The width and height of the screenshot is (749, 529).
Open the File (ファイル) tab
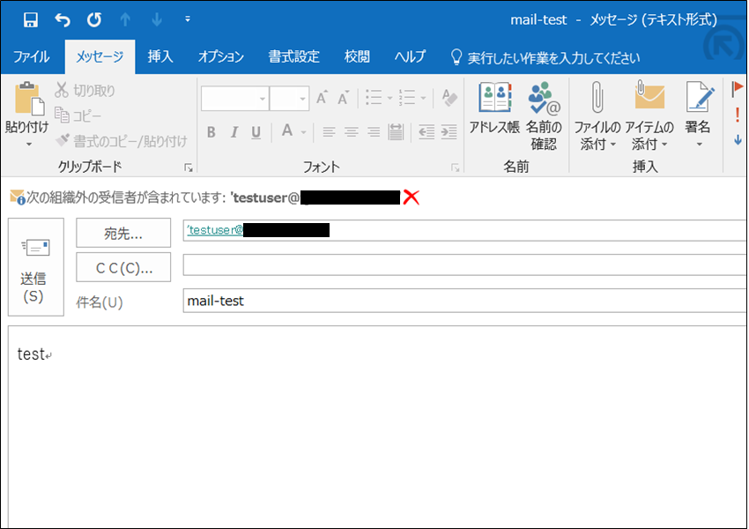tap(31, 57)
